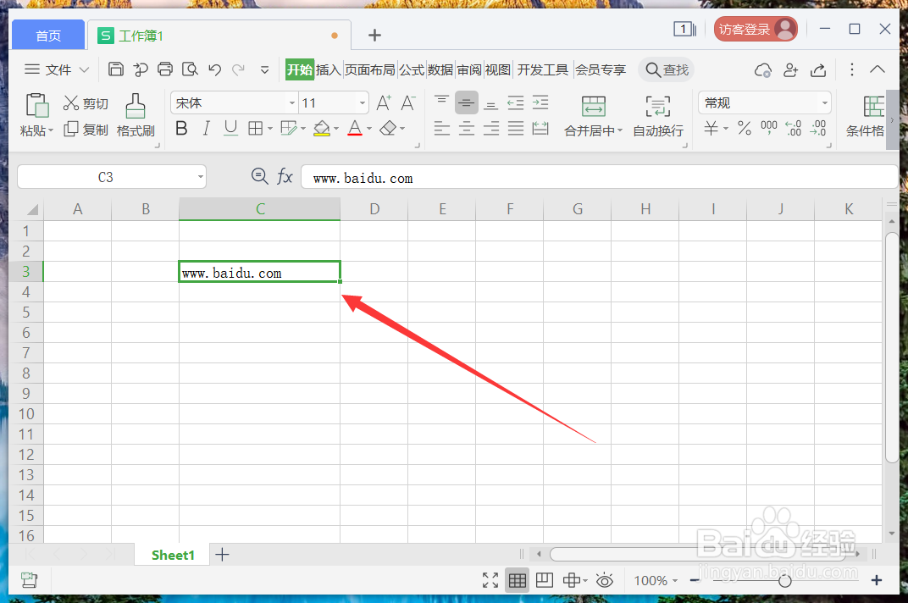908x603 pixels.
Task: Toggle Wrap Text (自动换行)
Action: [658, 116]
